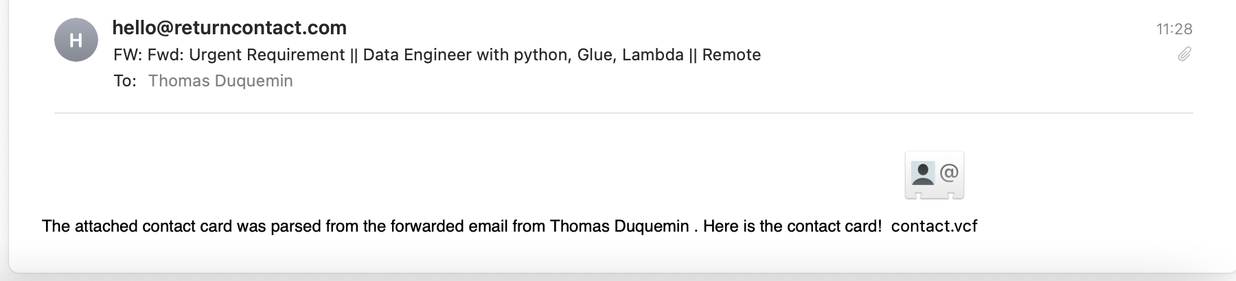This screenshot has width=1236, height=281.
Task: Click the gray "H" sender avatar
Action: click(76, 40)
